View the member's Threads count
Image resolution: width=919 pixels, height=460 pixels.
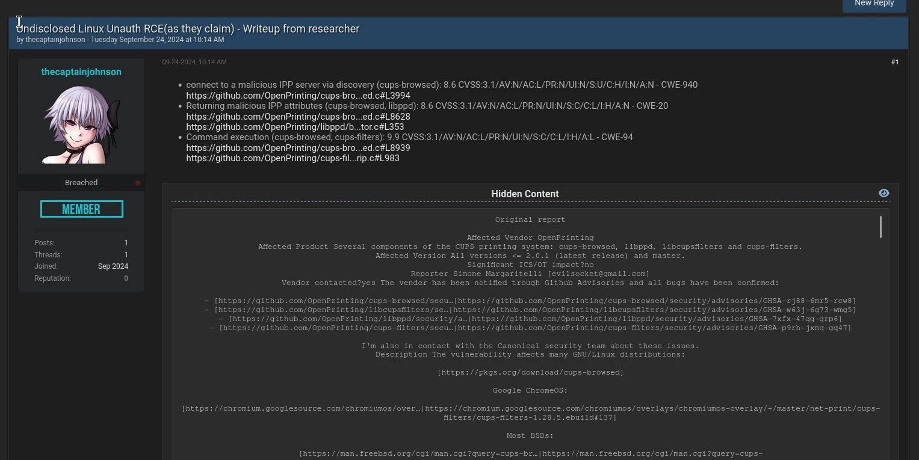[126, 254]
